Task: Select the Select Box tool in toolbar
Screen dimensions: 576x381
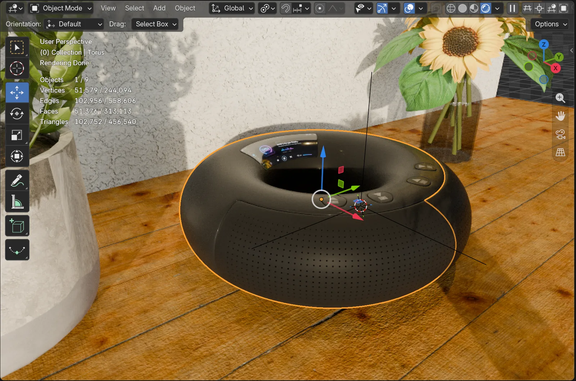Action: click(x=17, y=47)
